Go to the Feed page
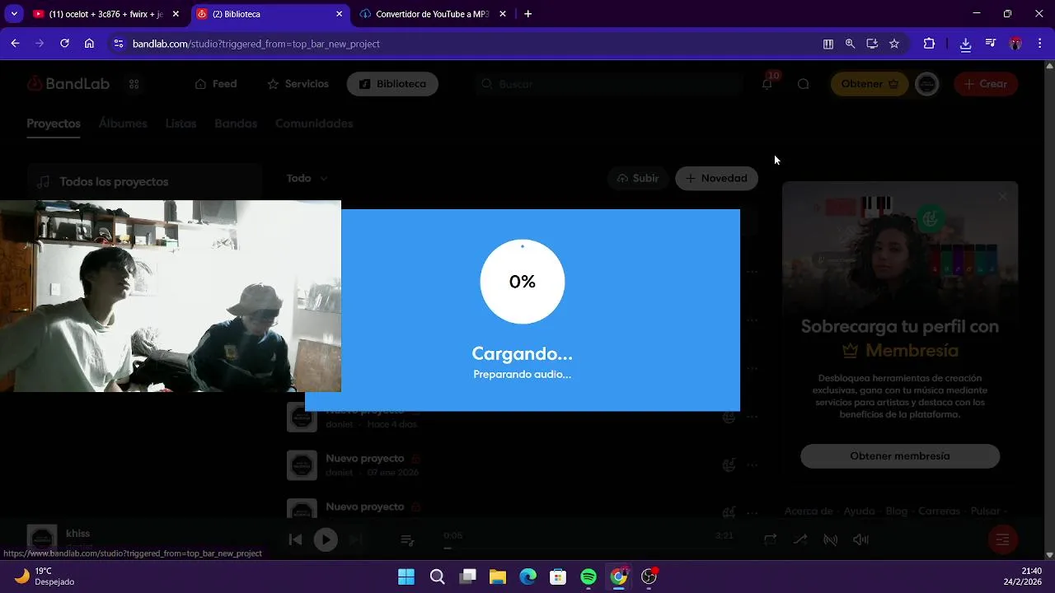 [216, 84]
